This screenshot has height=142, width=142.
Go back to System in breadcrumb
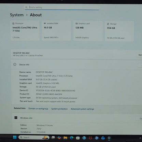coord(17,15)
